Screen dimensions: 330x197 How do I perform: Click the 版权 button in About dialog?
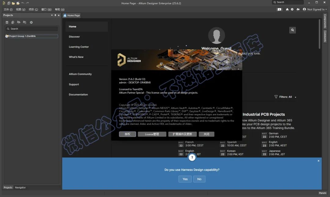pos(127,134)
